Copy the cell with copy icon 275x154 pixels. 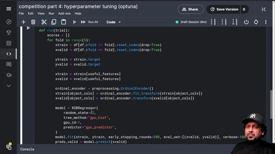54,22
